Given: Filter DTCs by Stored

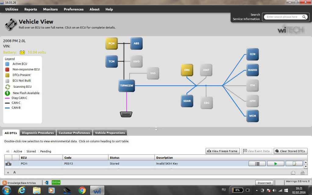Looking at the screenshot, I should click(x=31, y=151).
